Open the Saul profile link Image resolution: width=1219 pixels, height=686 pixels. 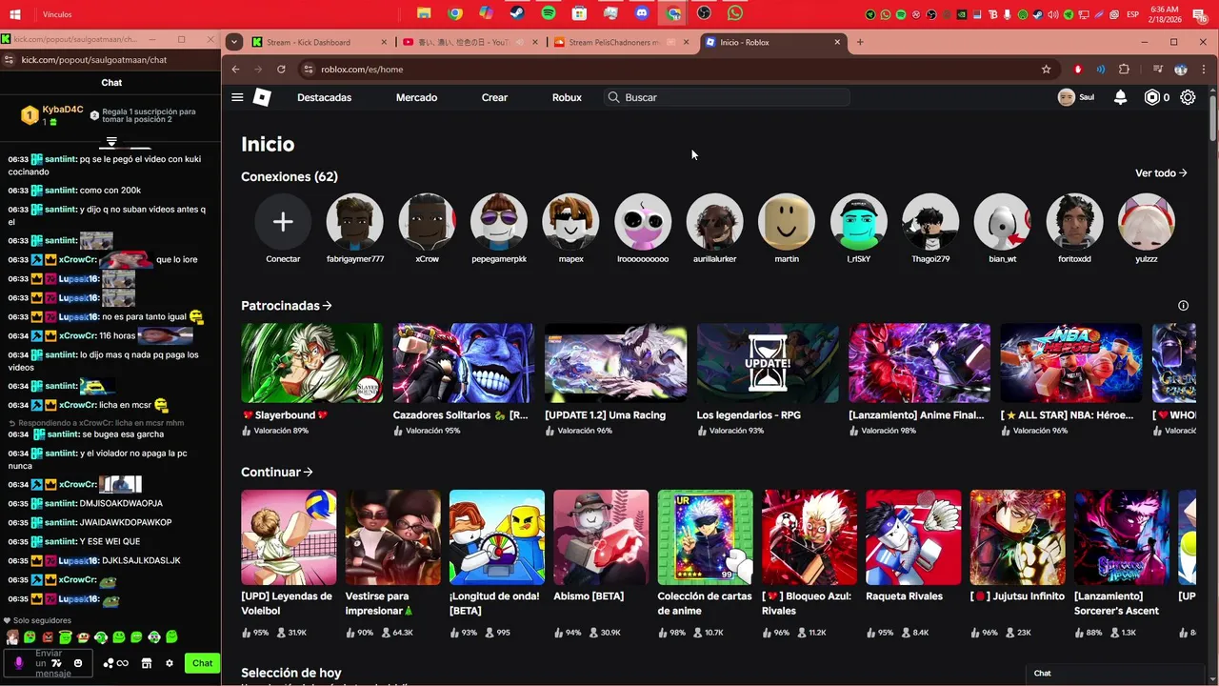tap(1076, 97)
